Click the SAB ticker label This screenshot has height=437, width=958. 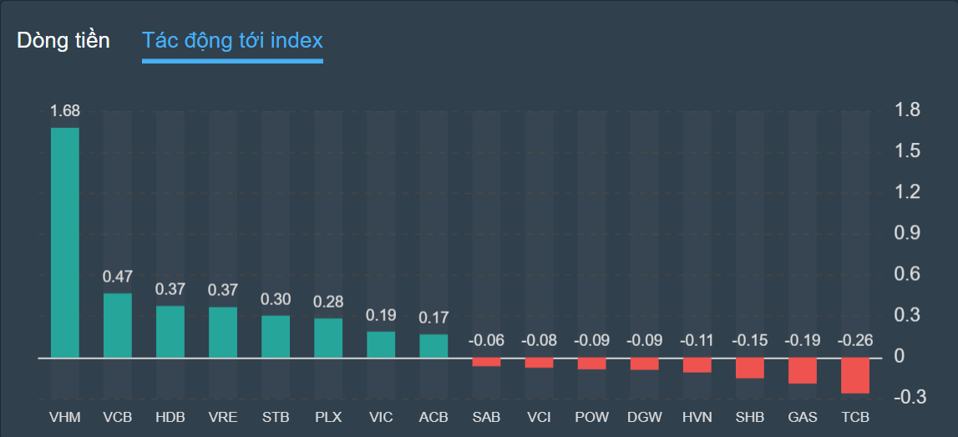click(486, 416)
